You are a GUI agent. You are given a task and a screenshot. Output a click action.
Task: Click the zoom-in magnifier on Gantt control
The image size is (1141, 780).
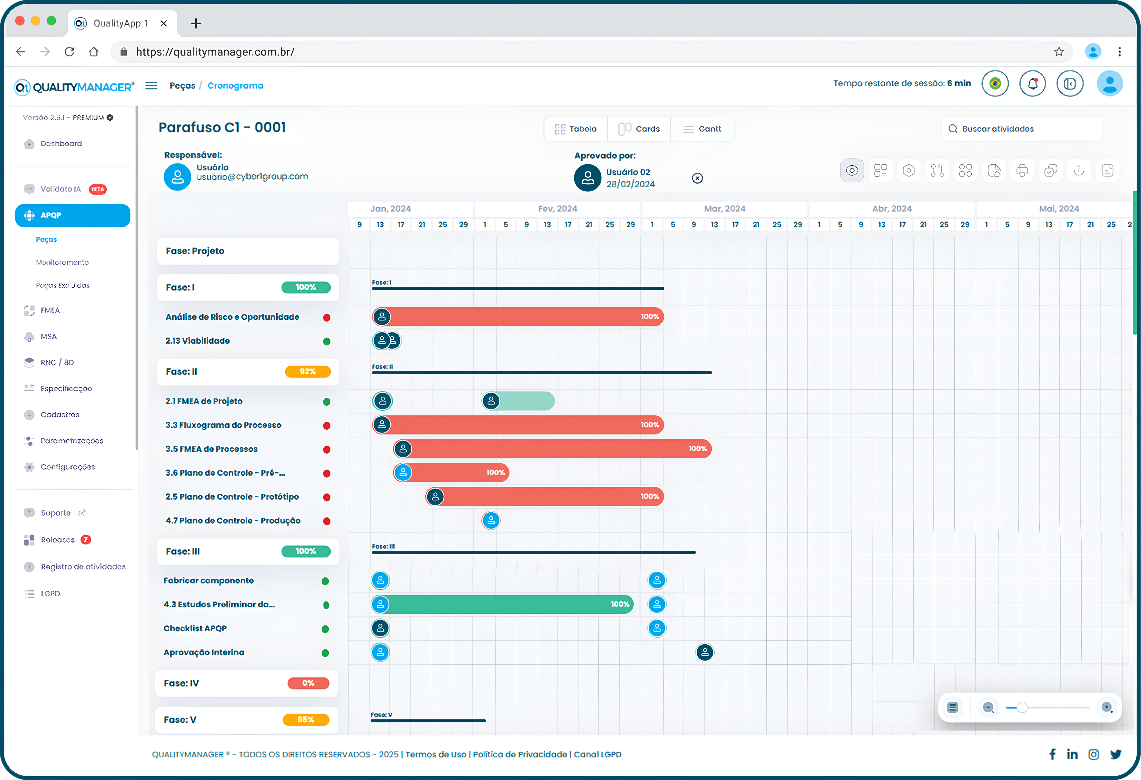coord(1107,707)
